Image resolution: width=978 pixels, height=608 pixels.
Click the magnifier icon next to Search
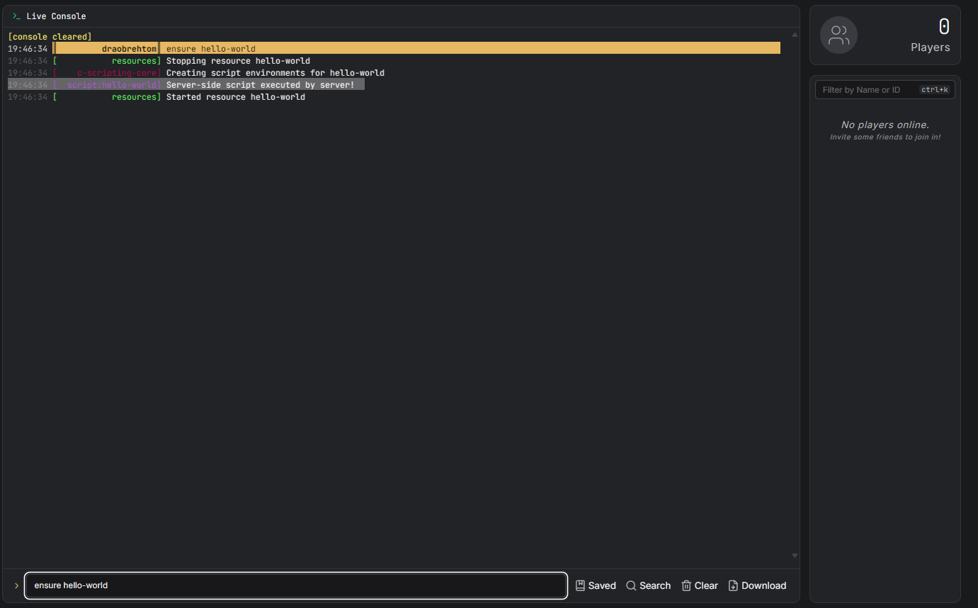(x=631, y=585)
